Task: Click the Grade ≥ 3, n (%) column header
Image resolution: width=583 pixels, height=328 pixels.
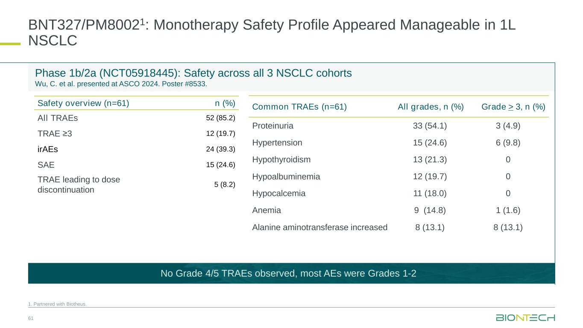Action: [513, 107]
